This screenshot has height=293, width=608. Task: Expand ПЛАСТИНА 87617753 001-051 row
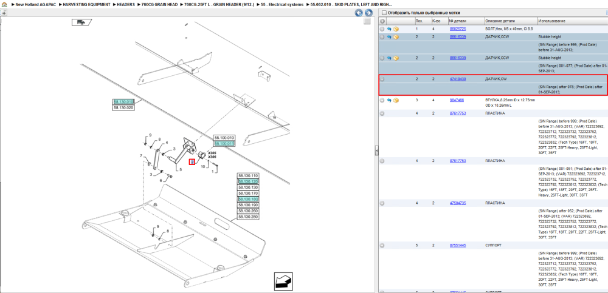click(382, 161)
